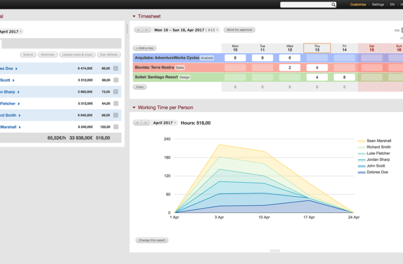Viewport: 403px width, 264px height.
Task: Click Sean Marshall legend color swatch
Action: click(x=362, y=141)
